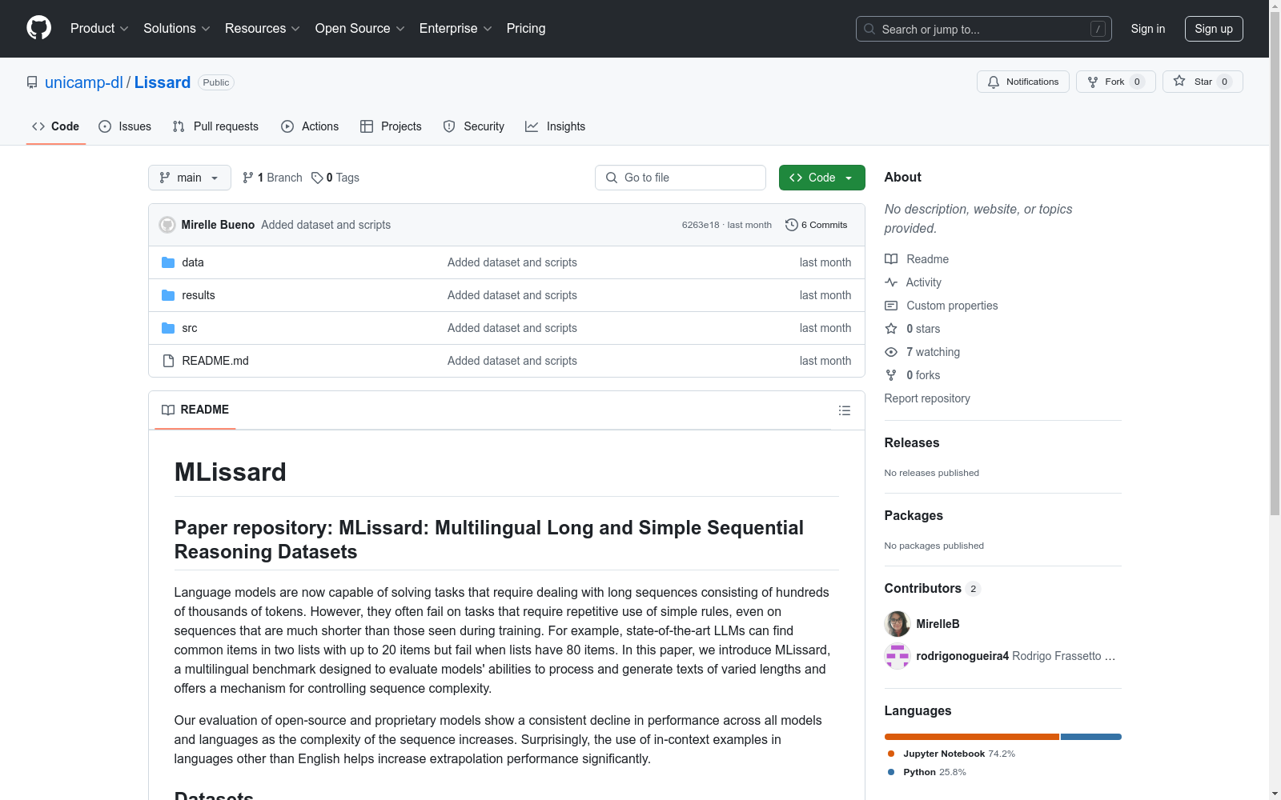1281x800 pixels.
Task: Expand the Product menu
Action: click(99, 29)
